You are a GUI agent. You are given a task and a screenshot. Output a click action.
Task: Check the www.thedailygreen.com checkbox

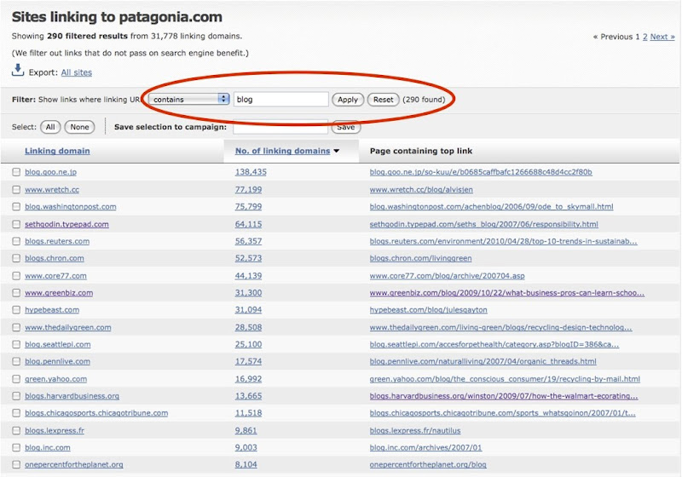click(x=16, y=327)
